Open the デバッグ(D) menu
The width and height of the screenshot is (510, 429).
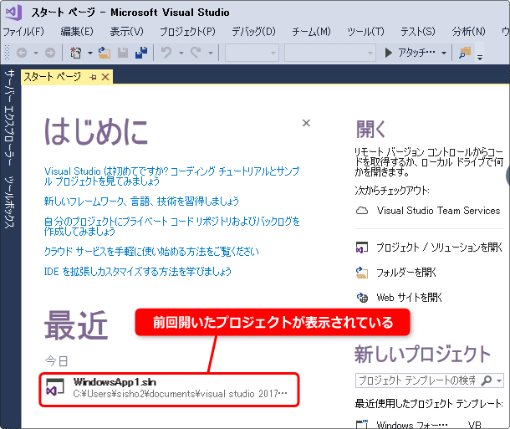coord(253,32)
